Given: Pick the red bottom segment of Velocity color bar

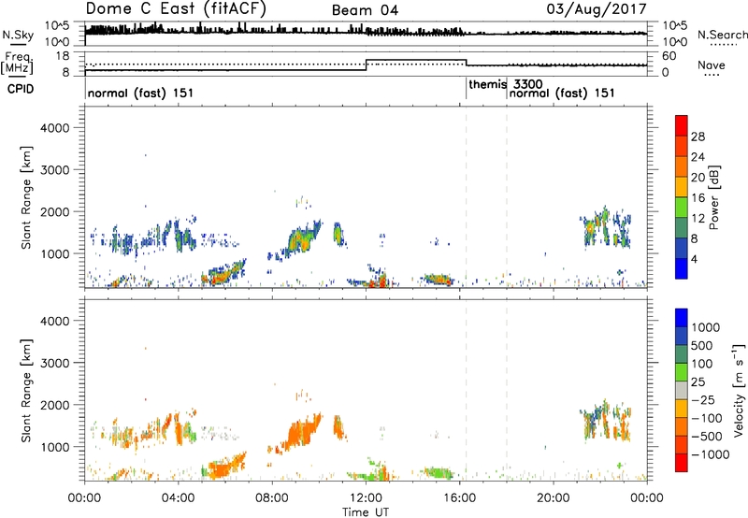Looking at the screenshot, I should click(x=682, y=463).
